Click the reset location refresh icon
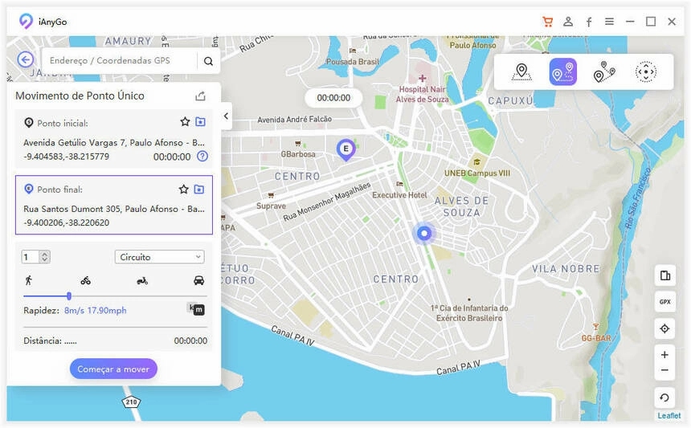The width and height of the screenshot is (691, 428). [x=664, y=398]
